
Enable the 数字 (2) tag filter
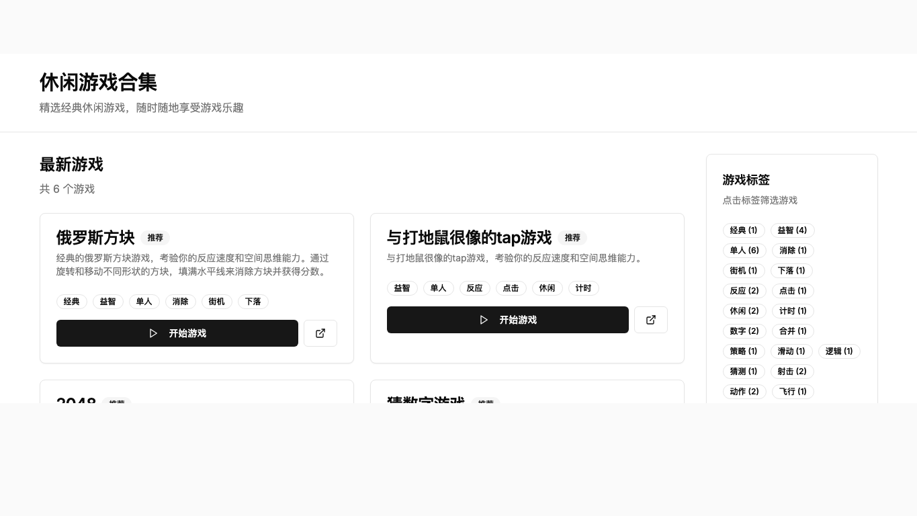(744, 331)
